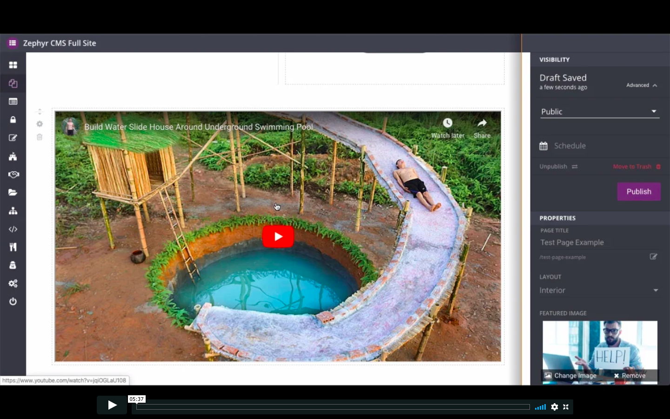
Task: Click Change Image on featured image
Action: 570,376
